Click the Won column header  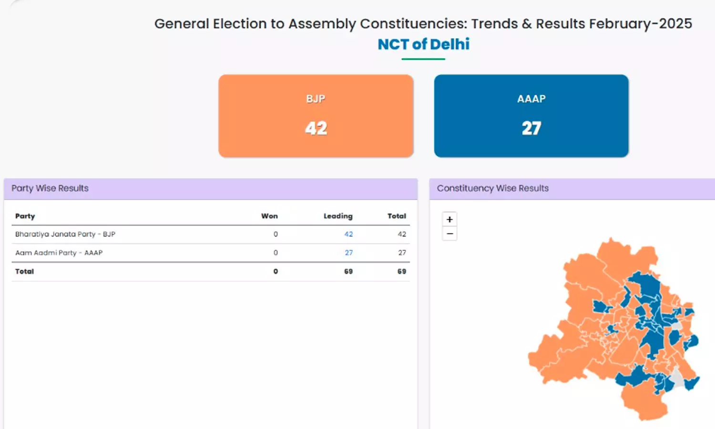[x=269, y=216]
